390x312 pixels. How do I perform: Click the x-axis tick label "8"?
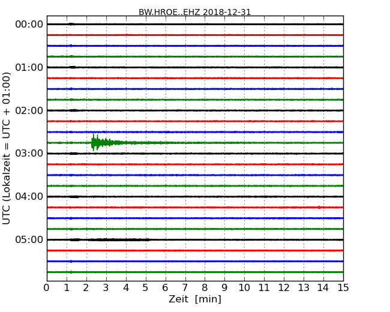pyautogui.click(x=205, y=288)
